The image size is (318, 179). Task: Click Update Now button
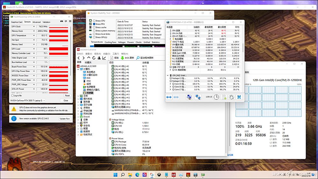[x=65, y=119]
